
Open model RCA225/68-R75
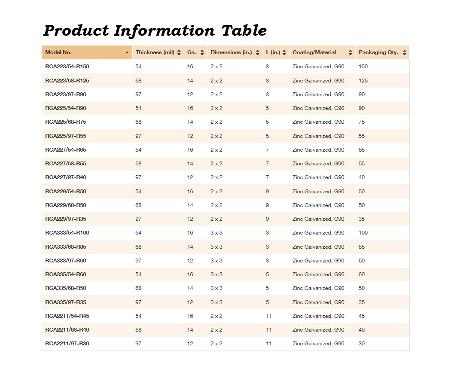click(66, 122)
